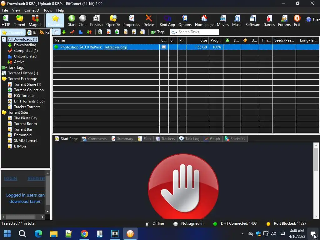Click the all-tasks filter icon in the filter bar
320x240 pixels.
click(56, 32)
